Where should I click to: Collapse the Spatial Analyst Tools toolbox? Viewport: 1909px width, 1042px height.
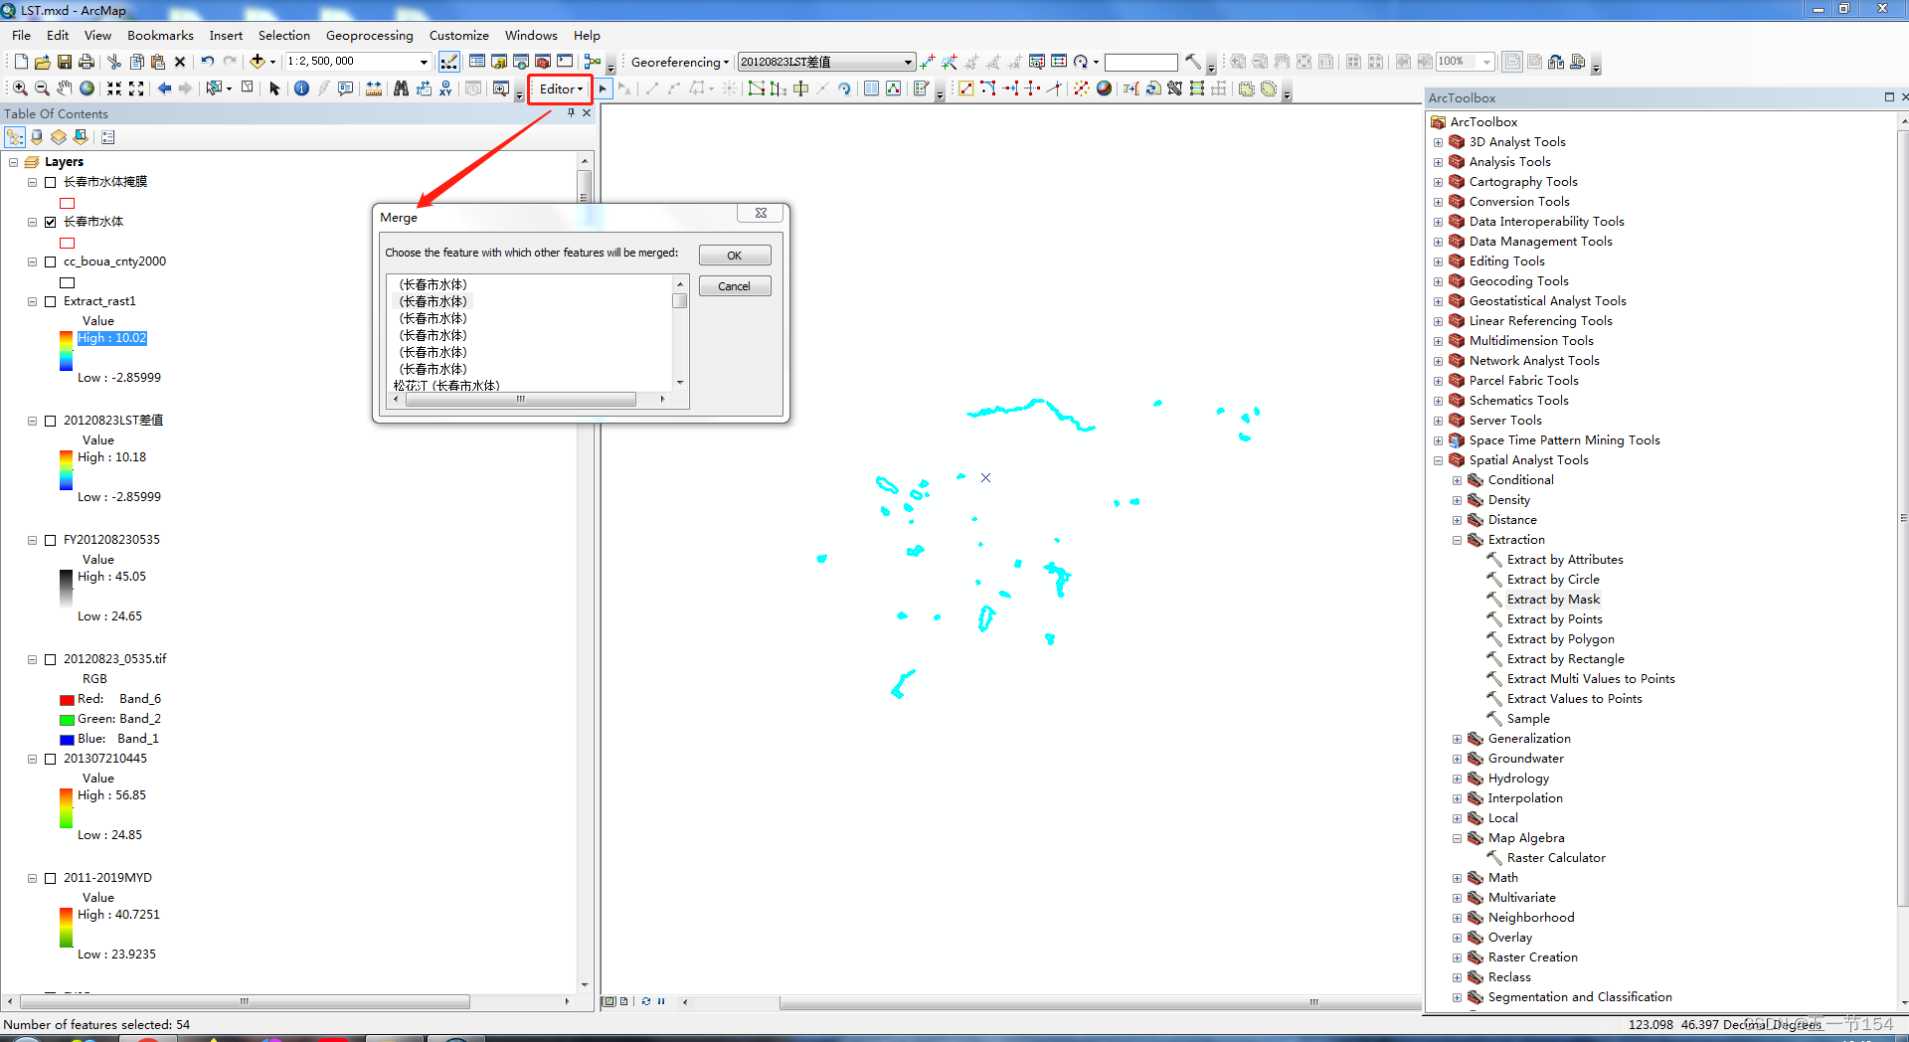click(x=1438, y=460)
